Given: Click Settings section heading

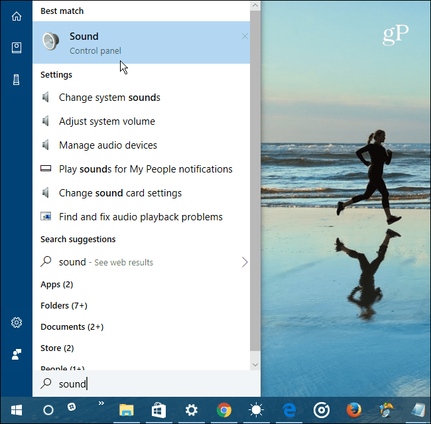Looking at the screenshot, I should point(56,75).
